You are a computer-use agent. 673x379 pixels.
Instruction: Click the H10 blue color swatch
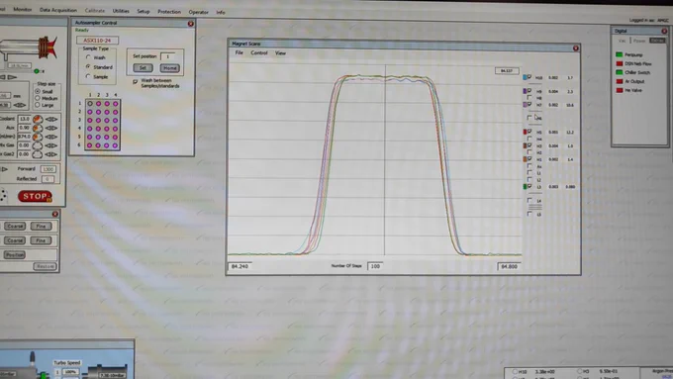pos(525,77)
